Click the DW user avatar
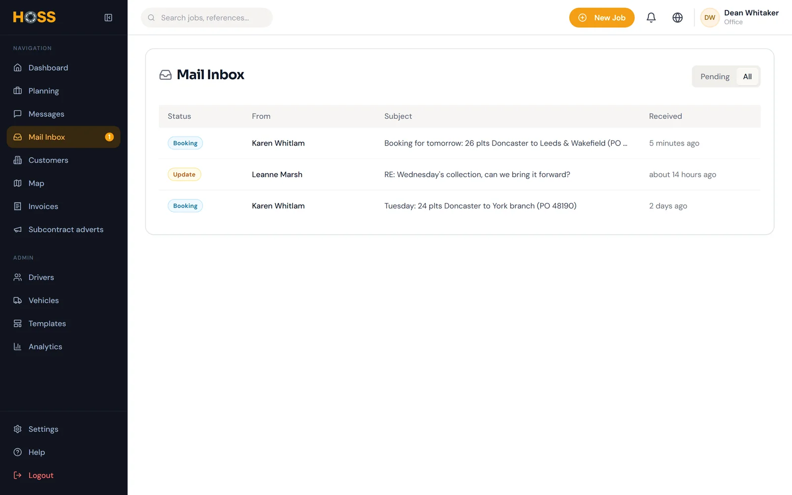792x495 pixels. (709, 17)
